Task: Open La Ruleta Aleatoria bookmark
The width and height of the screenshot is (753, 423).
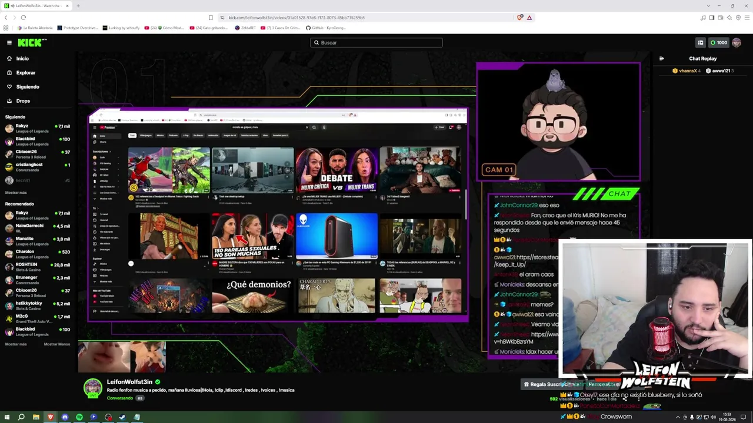Action: click(x=35, y=28)
